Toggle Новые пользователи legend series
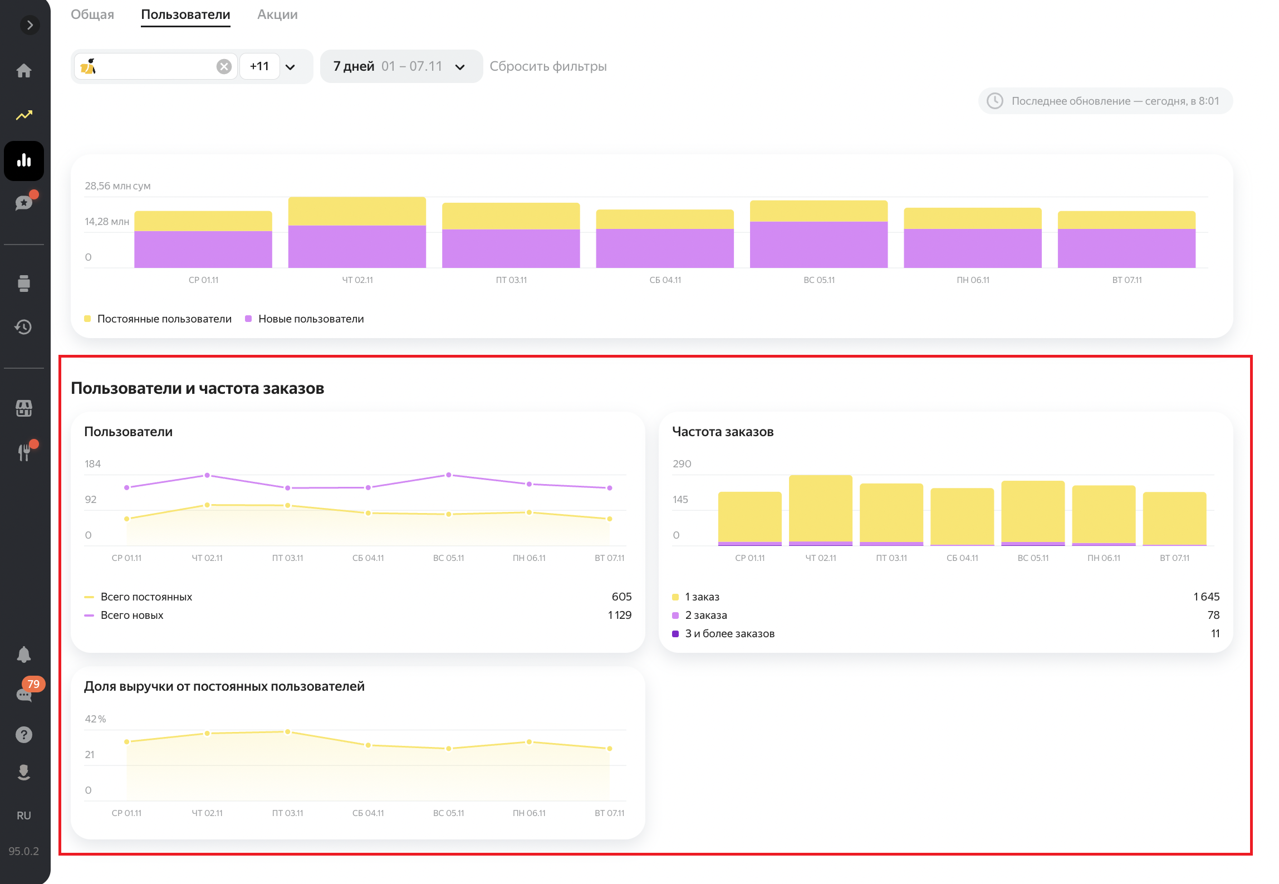 [310, 319]
